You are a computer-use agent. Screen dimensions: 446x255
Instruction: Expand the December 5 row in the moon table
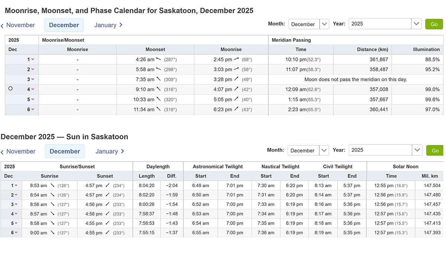pos(33,100)
